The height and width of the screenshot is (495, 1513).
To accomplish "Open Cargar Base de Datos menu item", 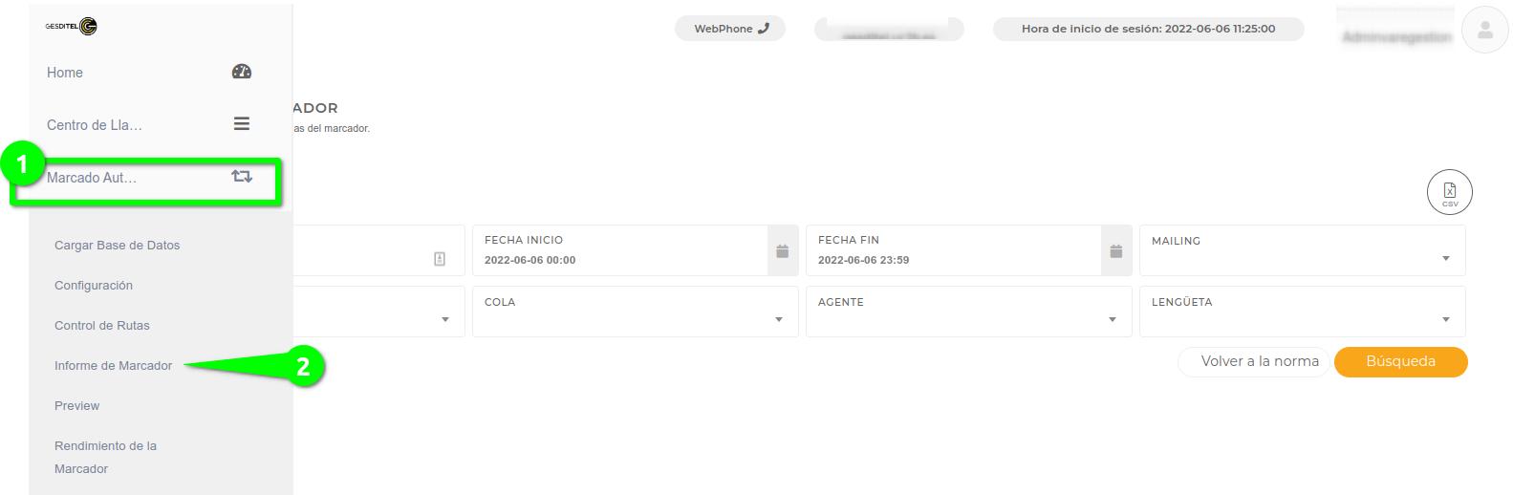I will coord(117,246).
